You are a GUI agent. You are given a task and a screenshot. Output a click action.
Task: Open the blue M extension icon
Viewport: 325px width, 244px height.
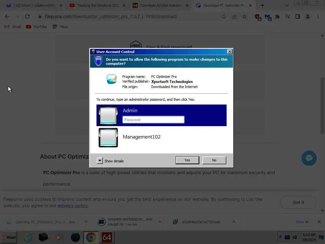tap(268, 17)
